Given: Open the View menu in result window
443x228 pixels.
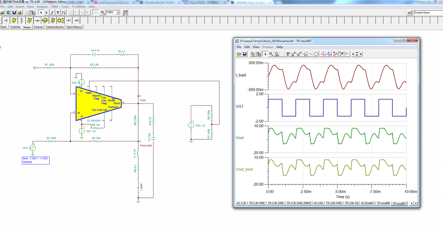Looking at the screenshot, I should pos(256,47).
